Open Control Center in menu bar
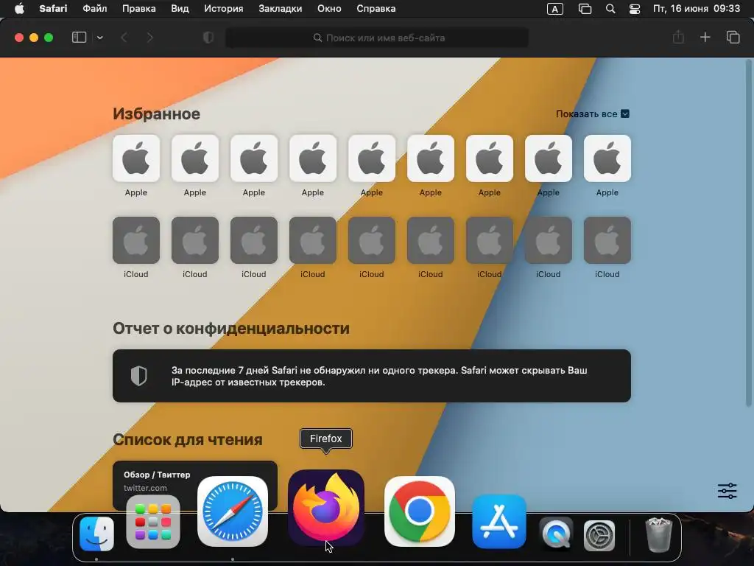The image size is (754, 566). pyautogui.click(x=635, y=9)
